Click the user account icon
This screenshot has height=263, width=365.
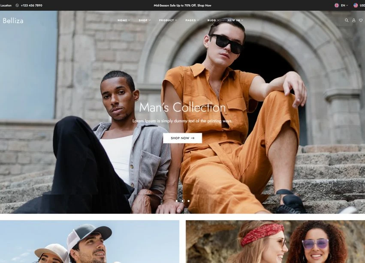(354, 20)
